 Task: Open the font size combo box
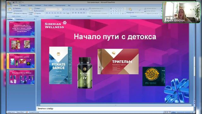60,9
